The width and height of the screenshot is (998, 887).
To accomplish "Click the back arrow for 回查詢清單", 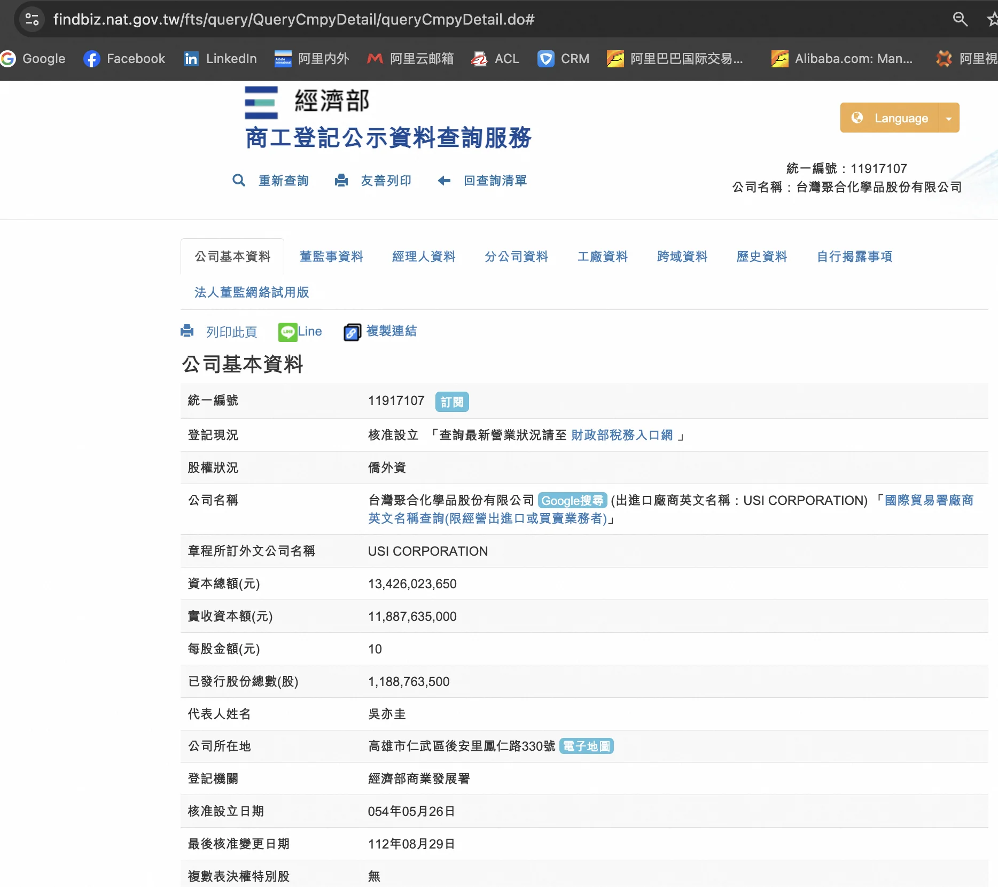I will [444, 181].
